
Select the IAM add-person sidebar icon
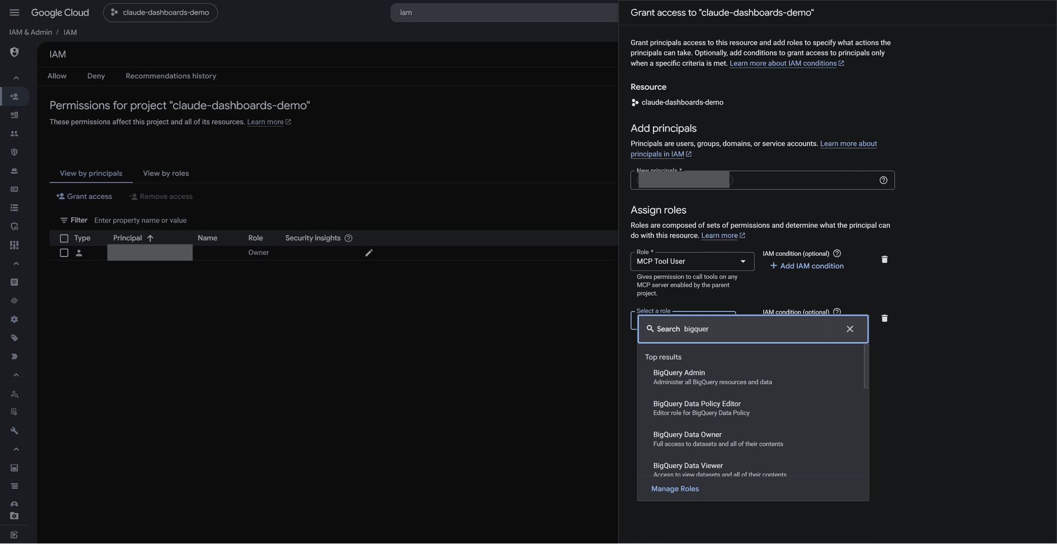[15, 96]
